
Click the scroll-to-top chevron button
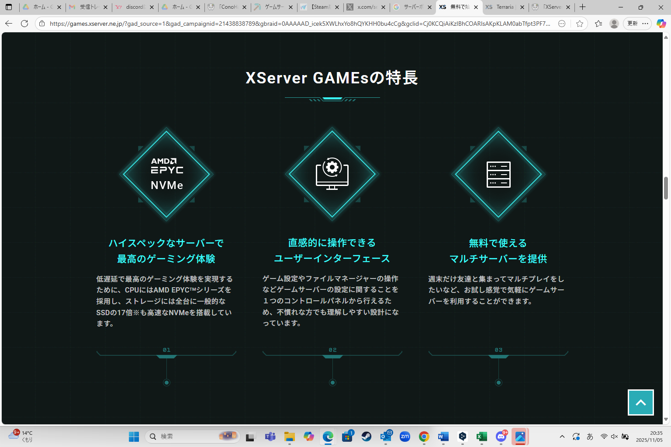coord(640,402)
